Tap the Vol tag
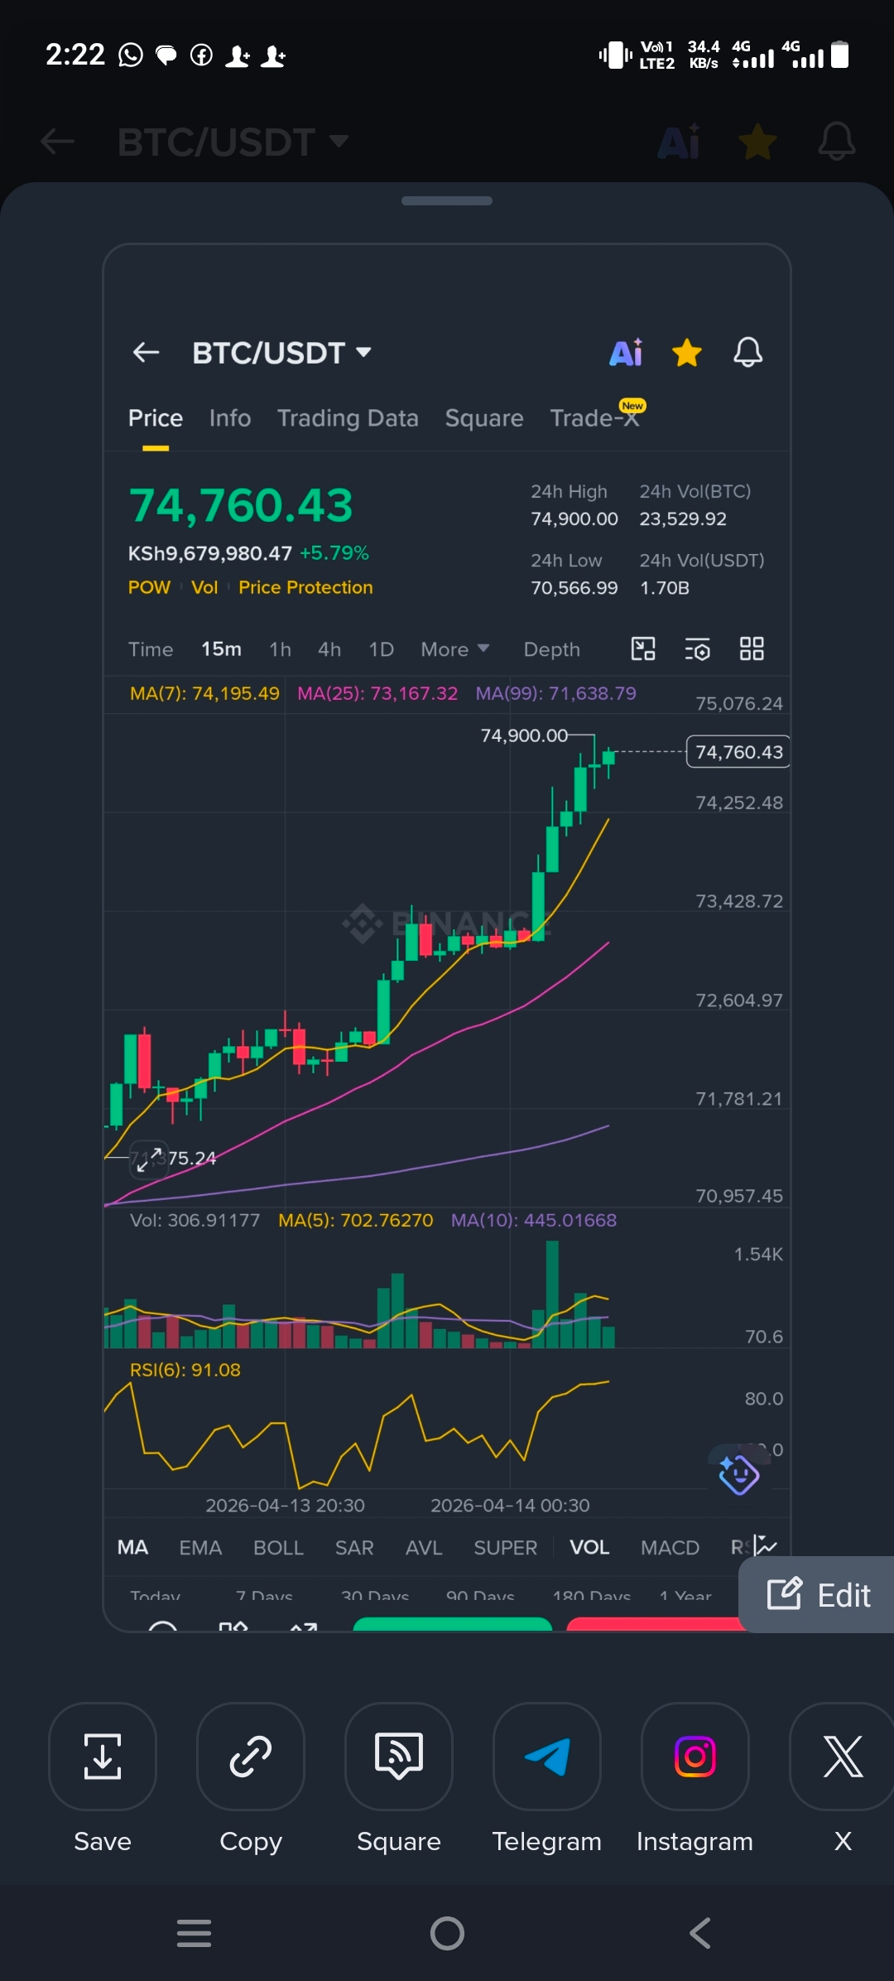 [204, 587]
